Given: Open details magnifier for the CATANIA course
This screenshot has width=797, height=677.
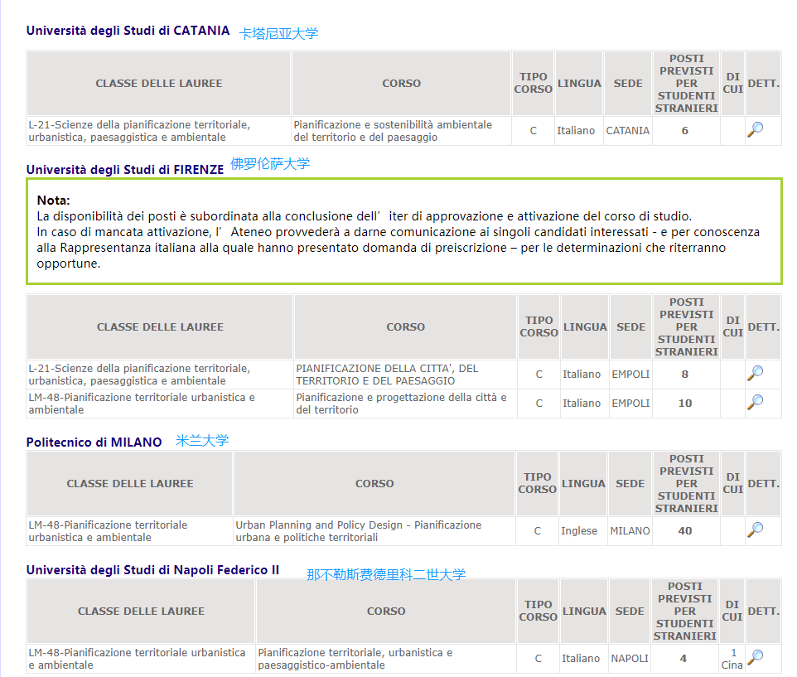Looking at the screenshot, I should 756,130.
